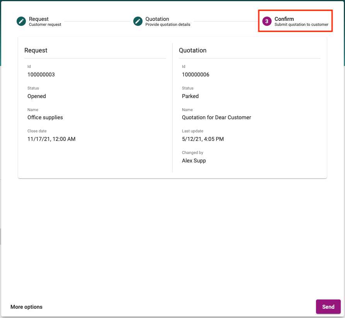Click quotation Id value 100000006
This screenshot has height=318, width=345.
pos(195,74)
